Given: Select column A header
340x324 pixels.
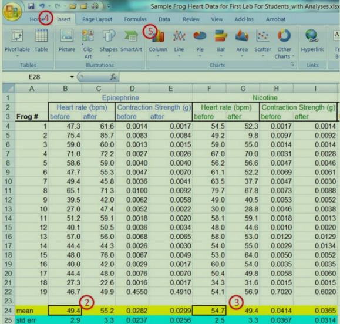Looking at the screenshot, I should tap(32, 89).
